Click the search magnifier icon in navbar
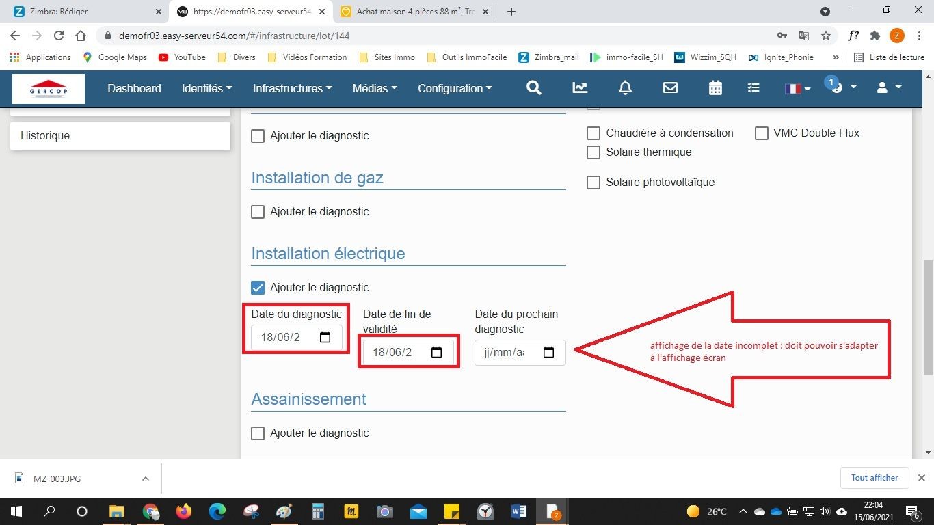The height and width of the screenshot is (525, 934). (534, 88)
